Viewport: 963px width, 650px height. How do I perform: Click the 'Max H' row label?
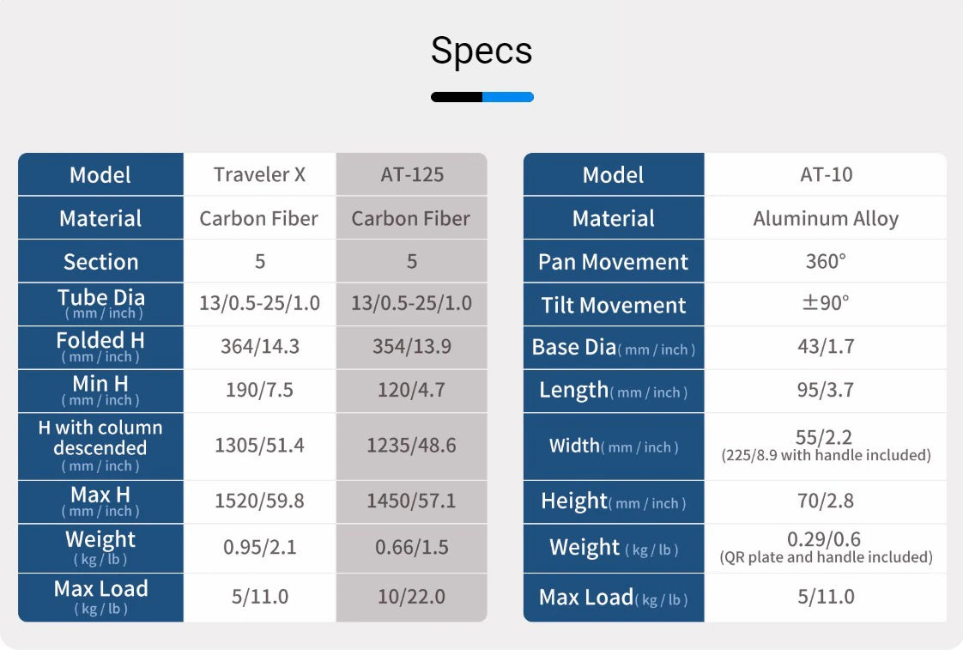(100, 502)
